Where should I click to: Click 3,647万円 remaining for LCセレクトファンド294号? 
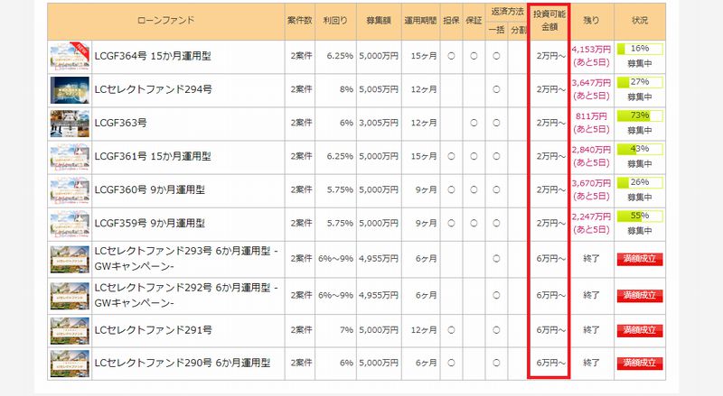[x=592, y=83]
